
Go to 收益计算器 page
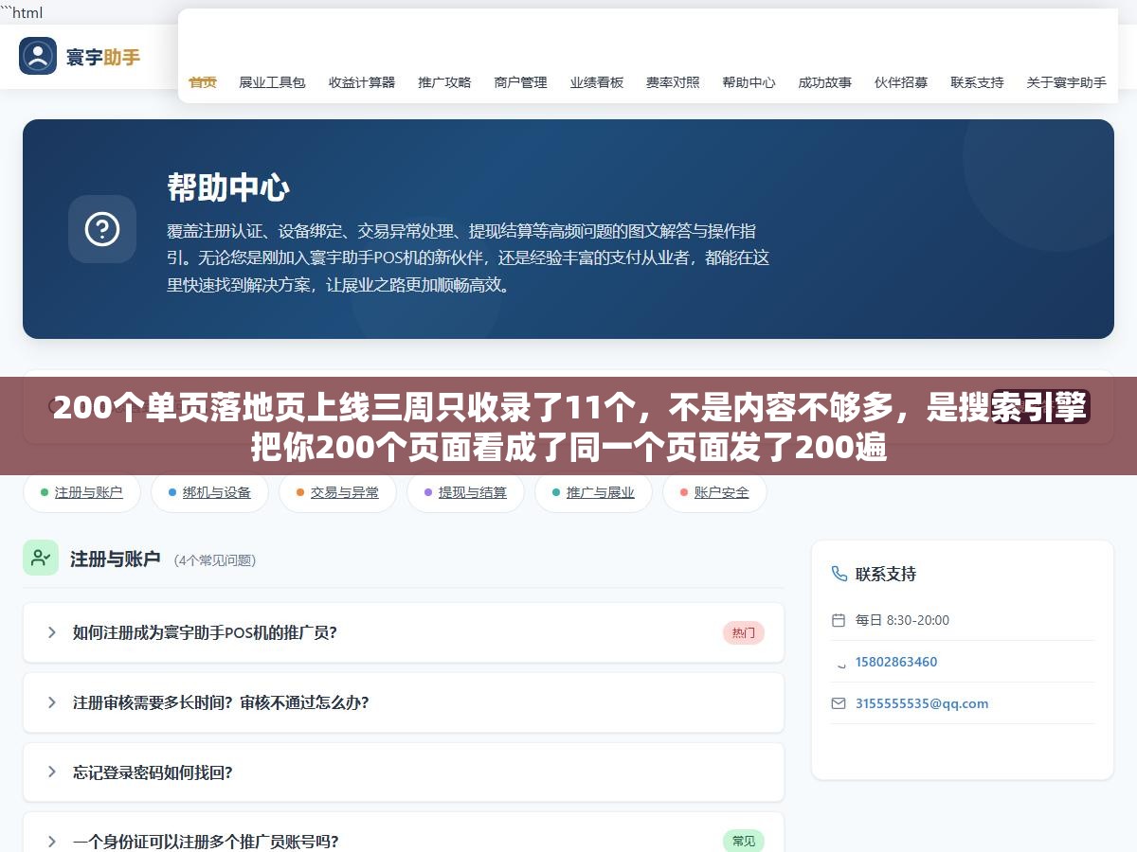point(362,82)
